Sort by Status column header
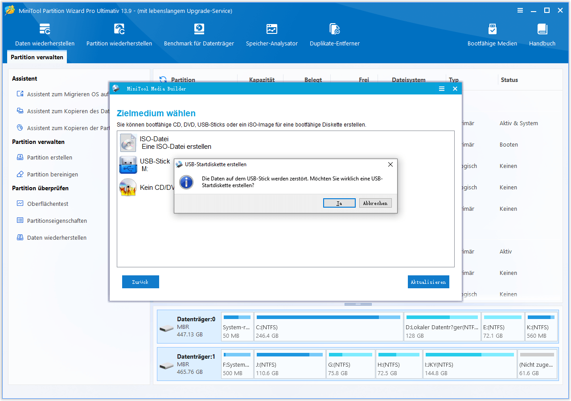Screen dimensions: 571x401 click(509, 80)
